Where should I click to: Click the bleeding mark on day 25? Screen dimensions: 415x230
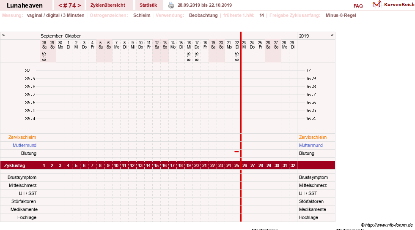236,152
